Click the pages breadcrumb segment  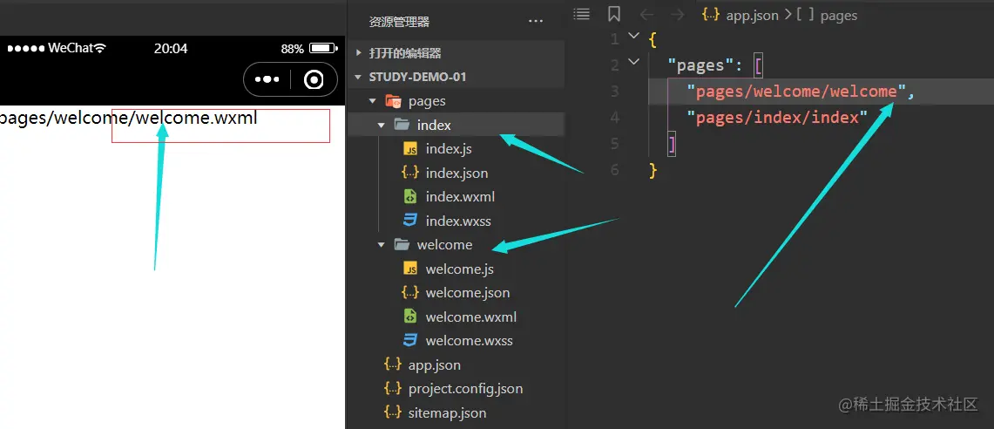pos(838,15)
